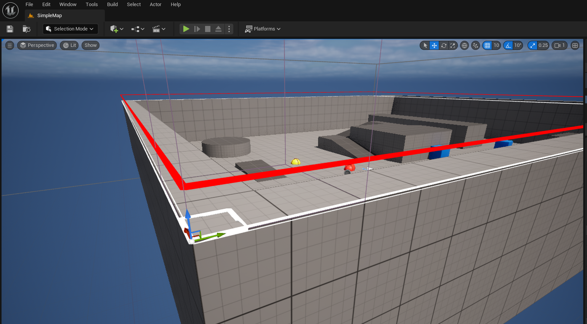
Task: Click the Show viewport button
Action: pyautogui.click(x=90, y=45)
